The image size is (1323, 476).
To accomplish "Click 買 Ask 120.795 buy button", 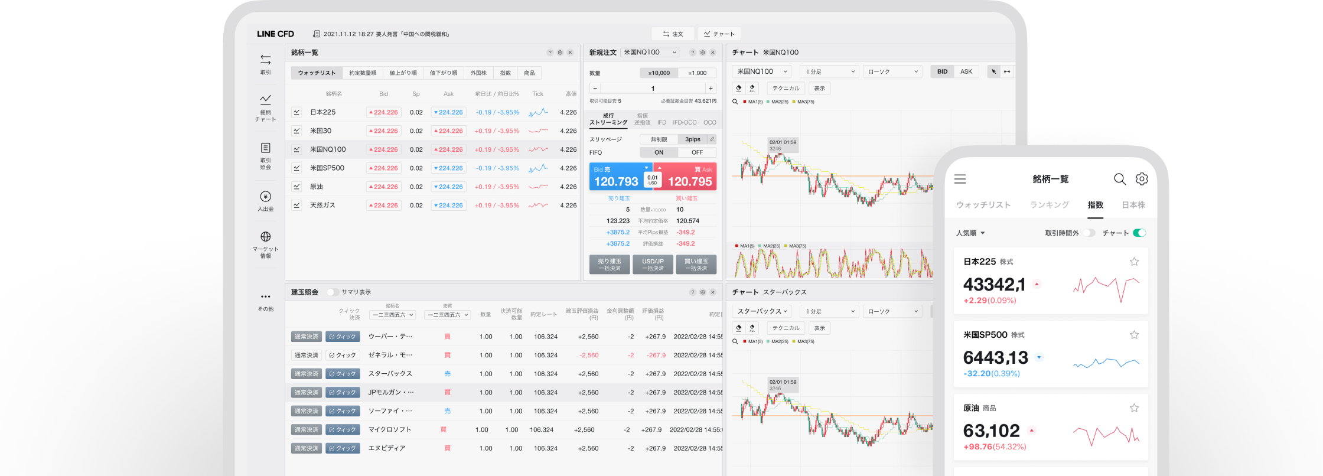I will [686, 177].
